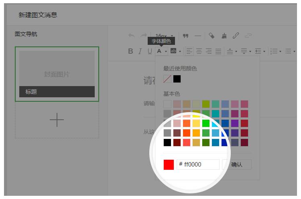Toggle bold formatting

[x=130, y=51]
